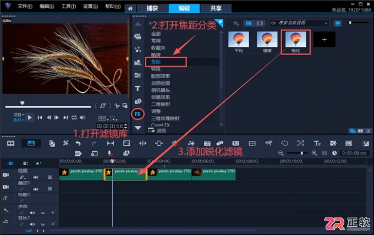The image size is (374, 235).
Task: Toggle repeat playback
Action: pyautogui.click(x=74, y=117)
